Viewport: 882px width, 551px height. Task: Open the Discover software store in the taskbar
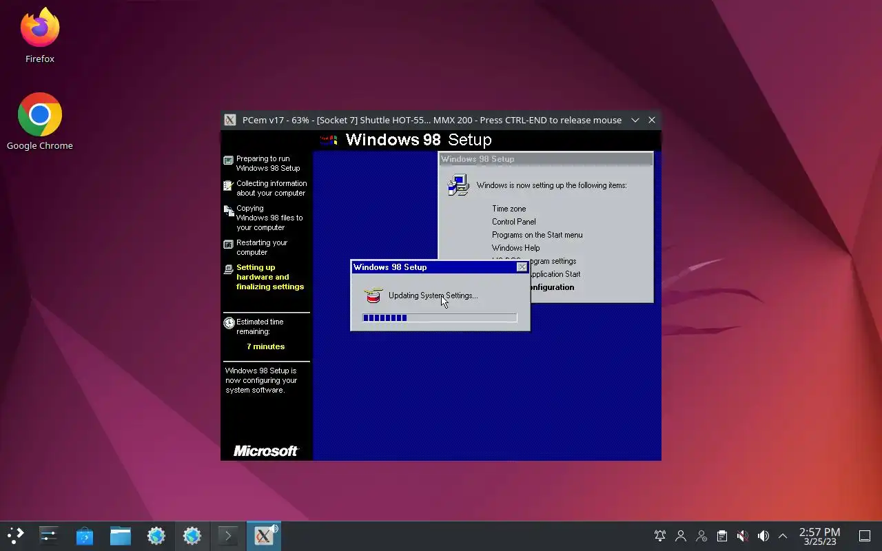pos(85,536)
